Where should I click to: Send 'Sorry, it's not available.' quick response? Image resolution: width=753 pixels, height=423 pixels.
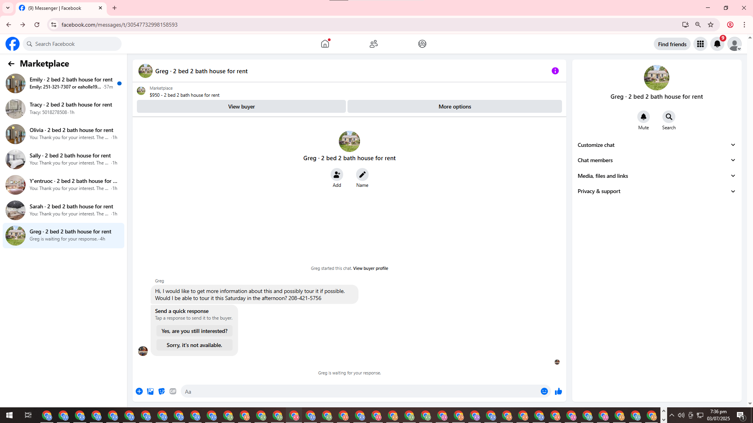click(x=194, y=345)
